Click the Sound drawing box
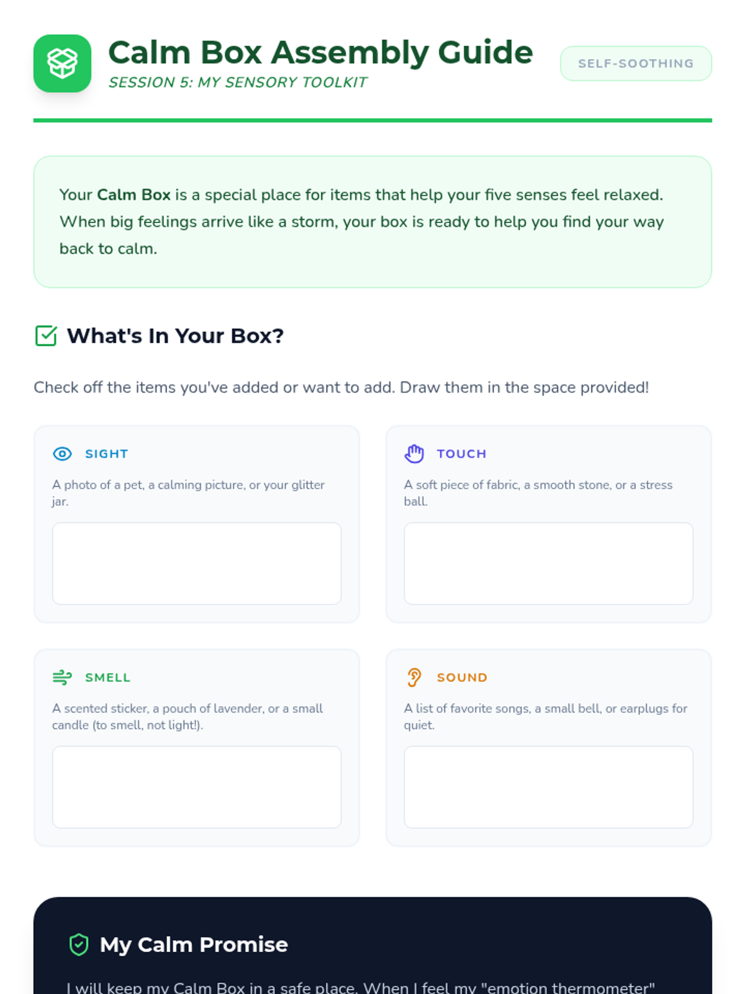Viewport: 745px width, 994px height. tap(548, 787)
